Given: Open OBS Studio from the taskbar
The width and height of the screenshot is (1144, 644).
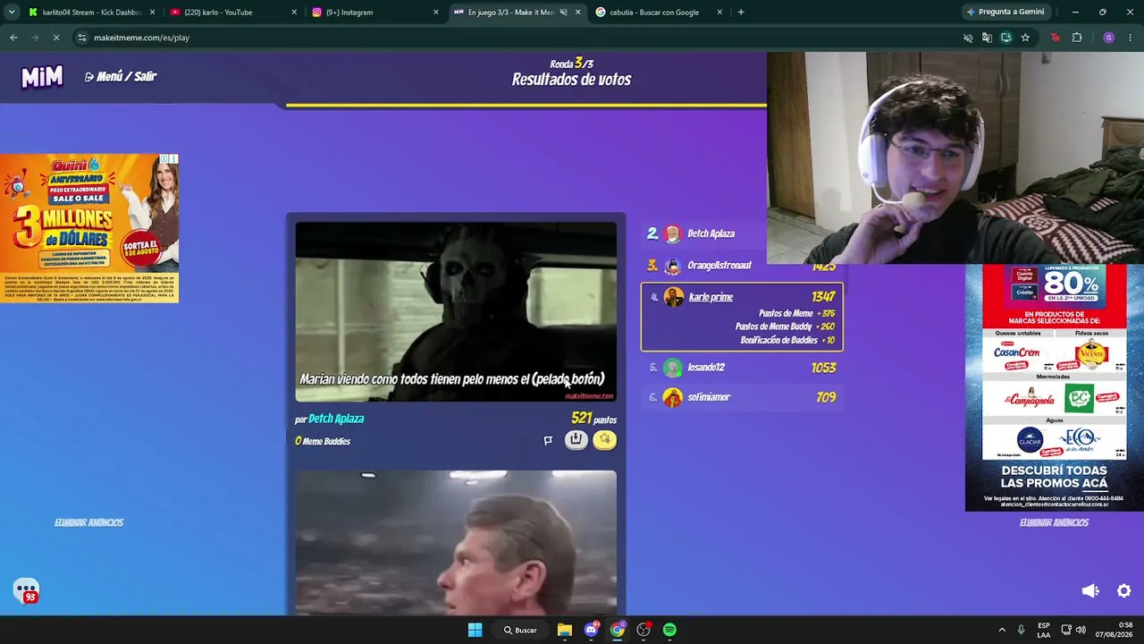Looking at the screenshot, I should tap(643, 630).
